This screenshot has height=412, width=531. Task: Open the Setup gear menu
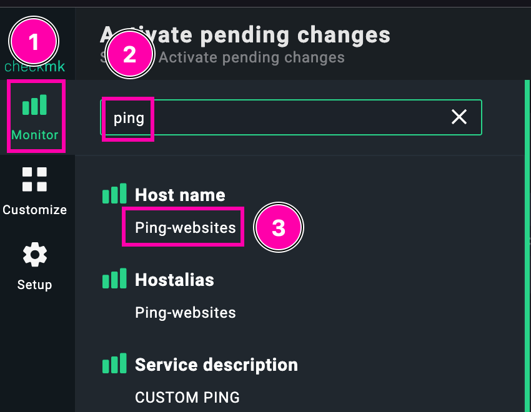pyautogui.click(x=34, y=267)
